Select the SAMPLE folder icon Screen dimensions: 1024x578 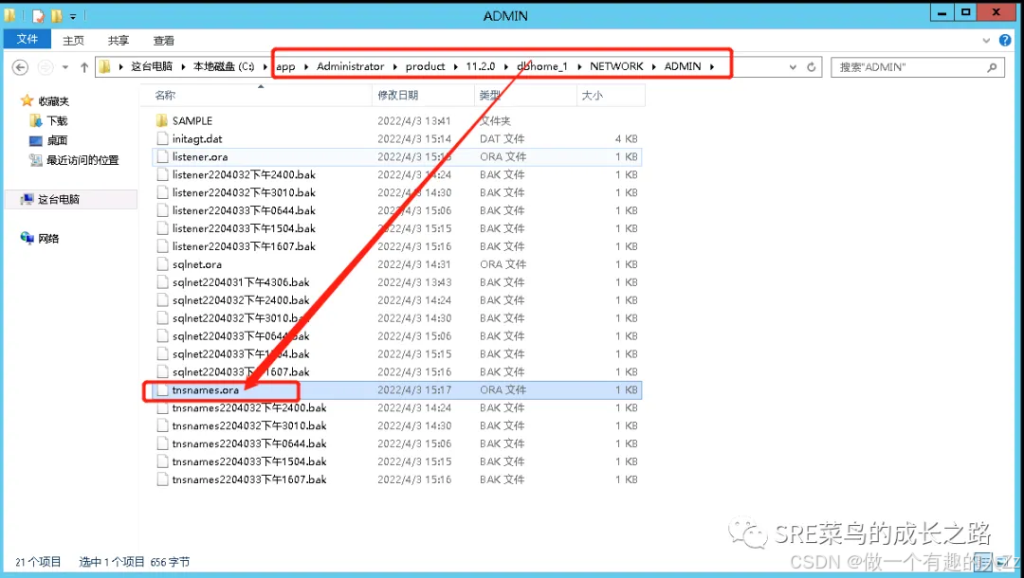(163, 120)
